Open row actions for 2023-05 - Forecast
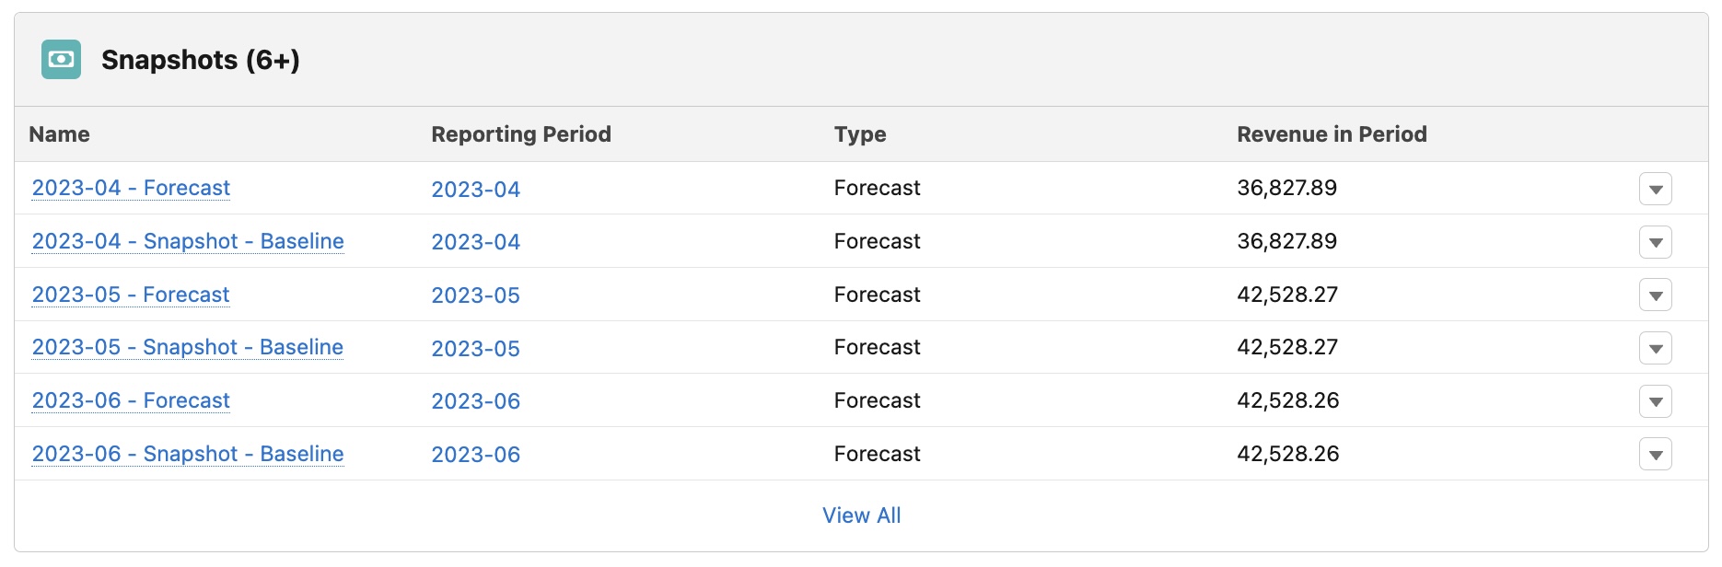Viewport: 1722px width, 567px height. (x=1656, y=295)
